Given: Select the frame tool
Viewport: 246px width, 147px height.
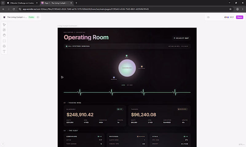Looking at the screenshot, I should tap(4, 41).
